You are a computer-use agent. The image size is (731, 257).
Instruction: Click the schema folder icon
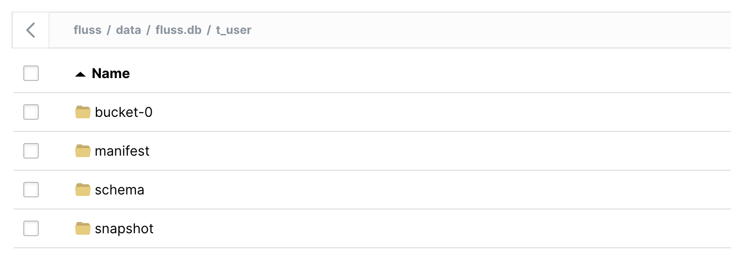pyautogui.click(x=83, y=190)
